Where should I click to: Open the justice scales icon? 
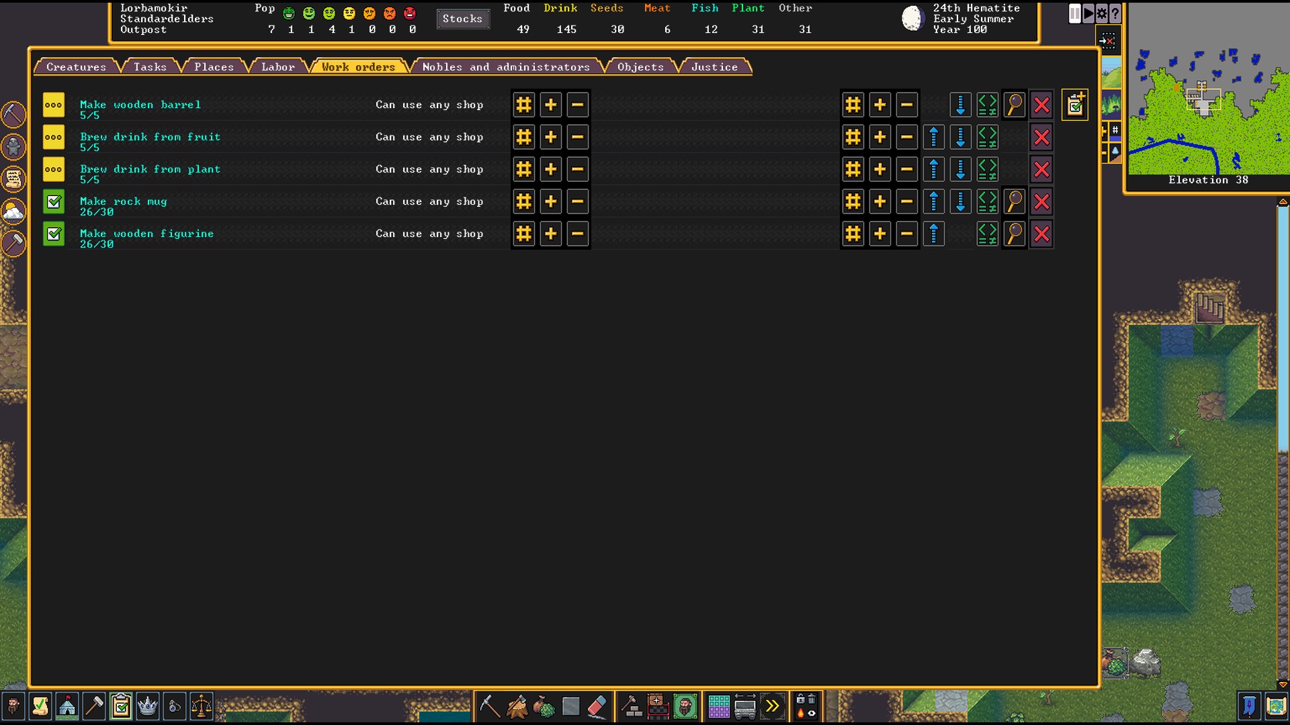(x=202, y=706)
